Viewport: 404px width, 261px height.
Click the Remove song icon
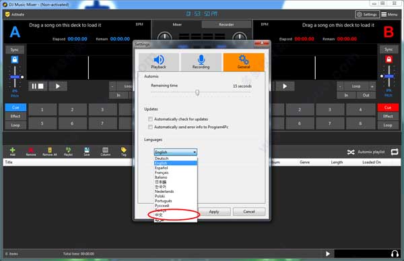coord(31,151)
